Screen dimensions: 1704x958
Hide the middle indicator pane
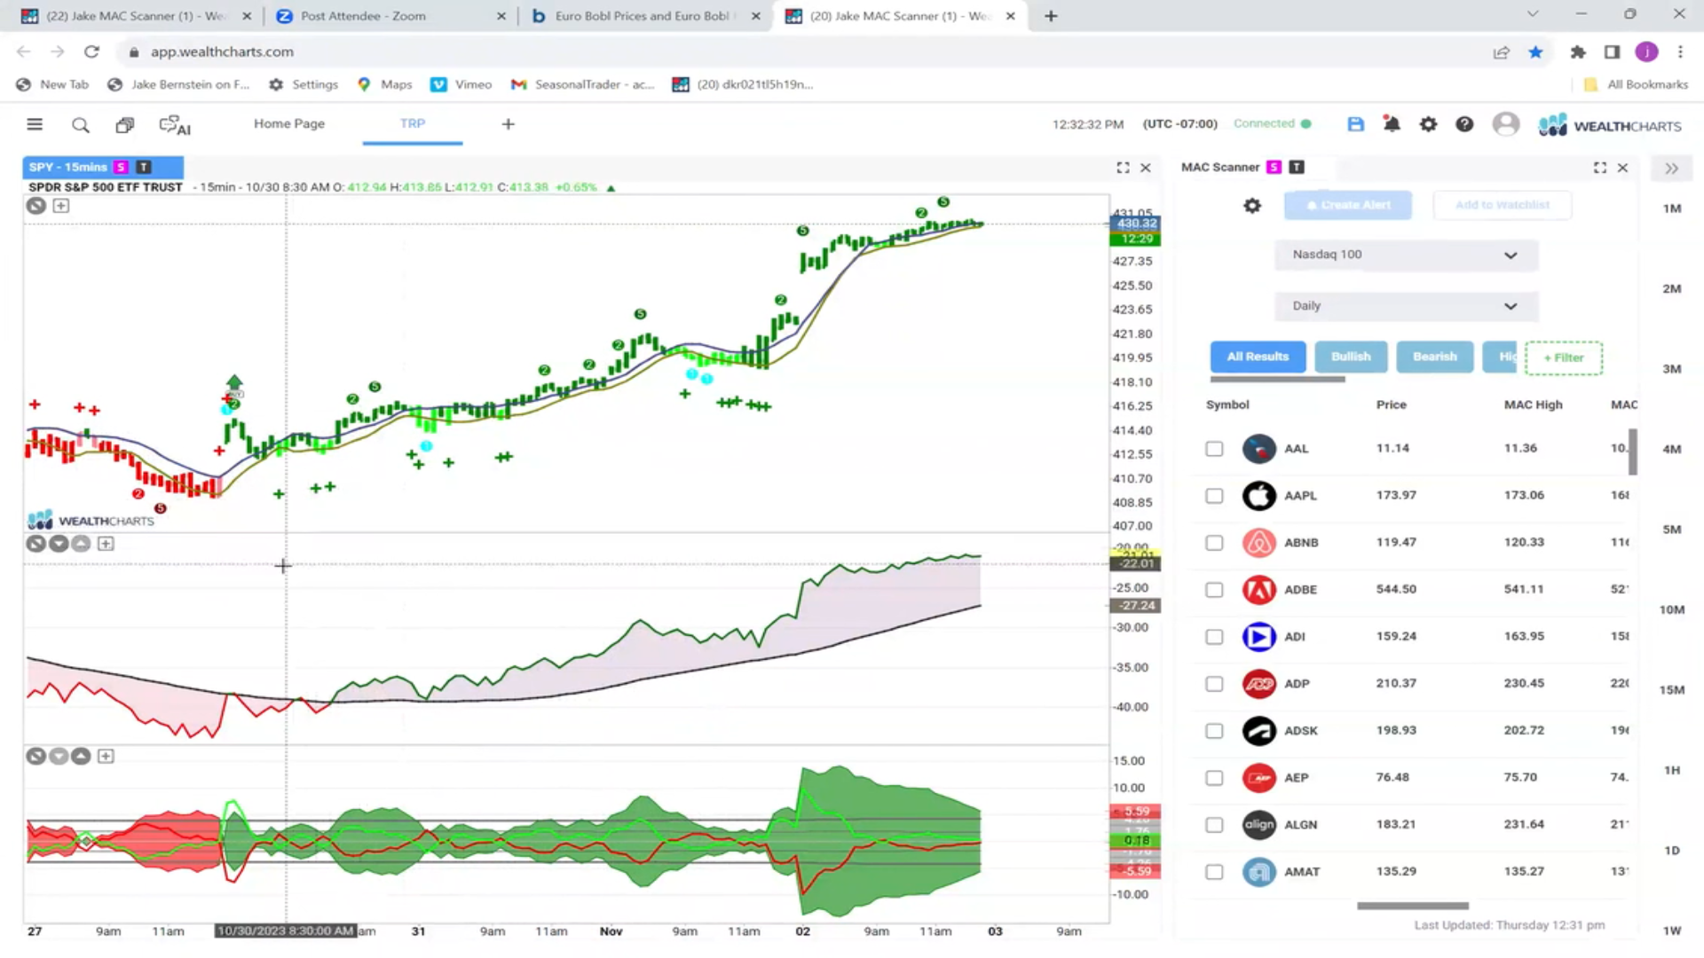pyautogui.click(x=35, y=544)
